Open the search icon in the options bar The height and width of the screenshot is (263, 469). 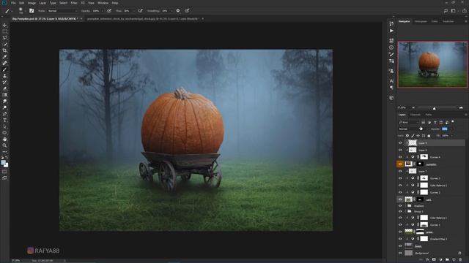tap(446, 11)
